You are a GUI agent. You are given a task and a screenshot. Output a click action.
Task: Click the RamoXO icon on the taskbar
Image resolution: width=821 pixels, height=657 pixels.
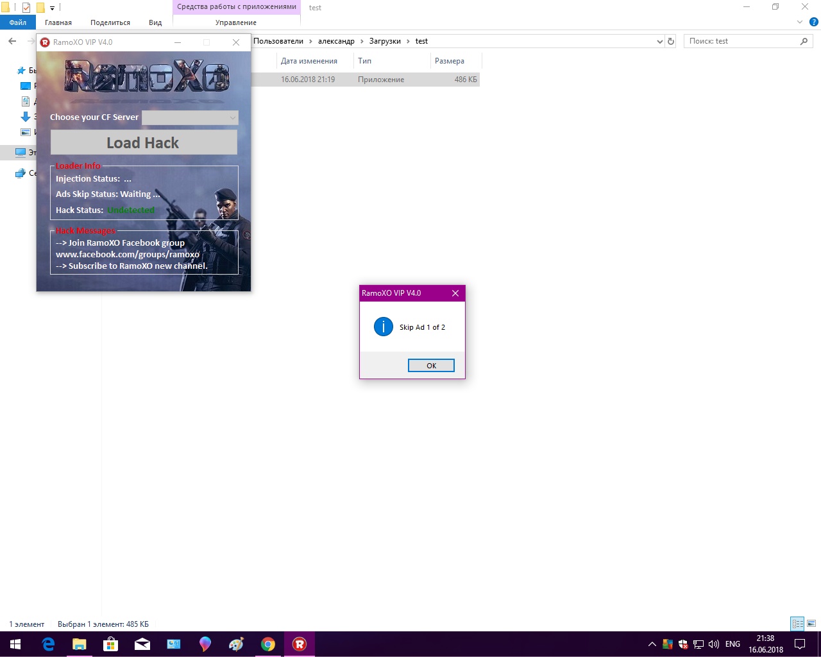(300, 644)
